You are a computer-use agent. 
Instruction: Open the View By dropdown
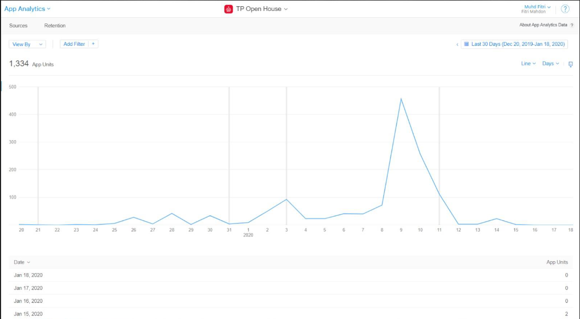[x=28, y=44]
